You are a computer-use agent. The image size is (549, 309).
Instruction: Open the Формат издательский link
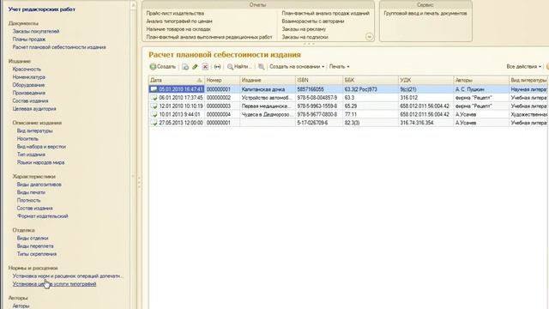pyautogui.click(x=42, y=216)
